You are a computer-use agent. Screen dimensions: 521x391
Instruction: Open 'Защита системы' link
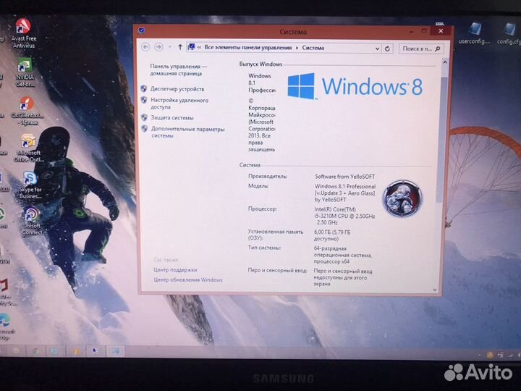click(172, 117)
